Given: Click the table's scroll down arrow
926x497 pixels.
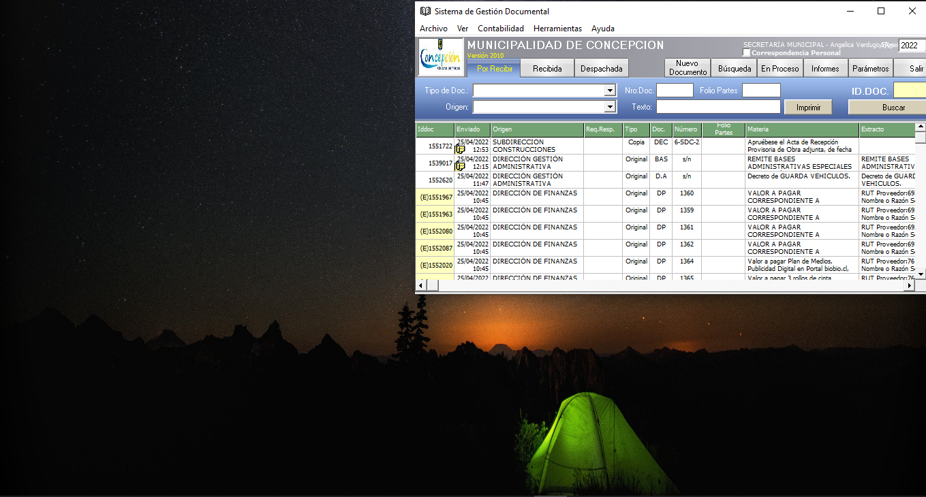Looking at the screenshot, I should coord(920,274).
